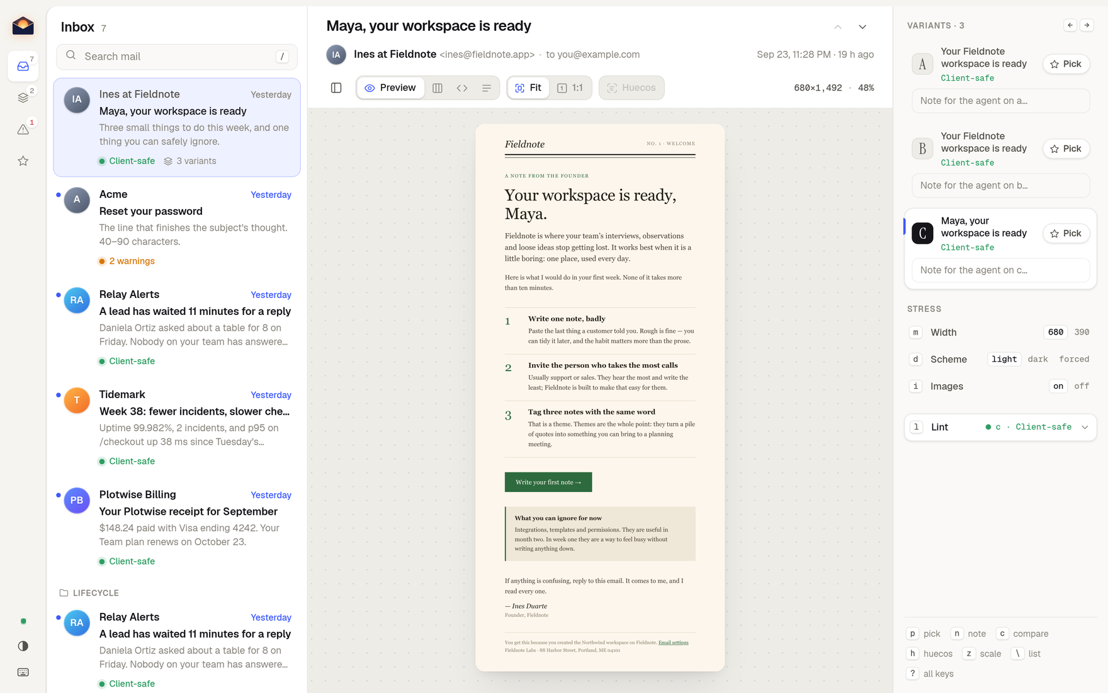Switch to the plain text view icon

coord(487,88)
